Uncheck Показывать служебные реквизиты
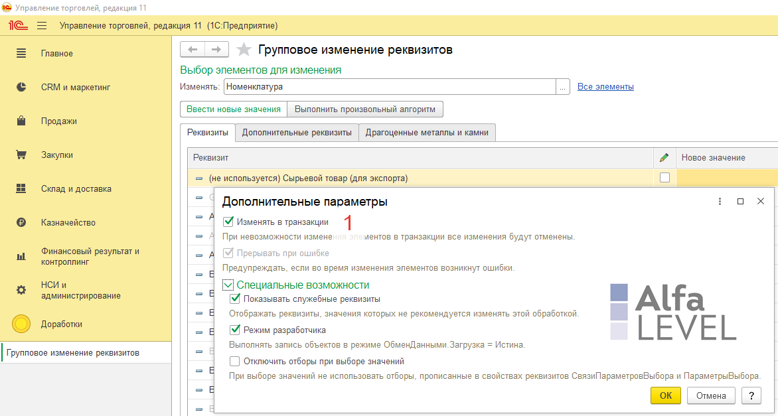 [235, 299]
